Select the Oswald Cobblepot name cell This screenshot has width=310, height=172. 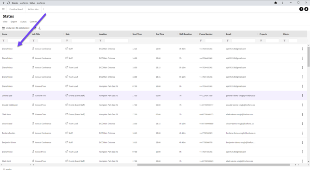tap(10, 105)
